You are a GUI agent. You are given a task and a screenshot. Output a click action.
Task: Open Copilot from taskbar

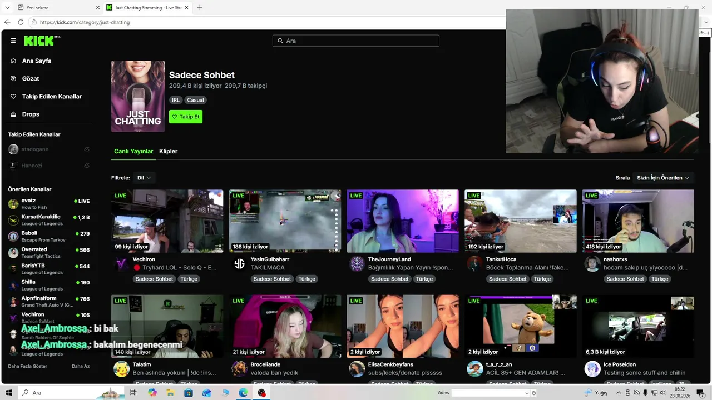[x=152, y=393]
